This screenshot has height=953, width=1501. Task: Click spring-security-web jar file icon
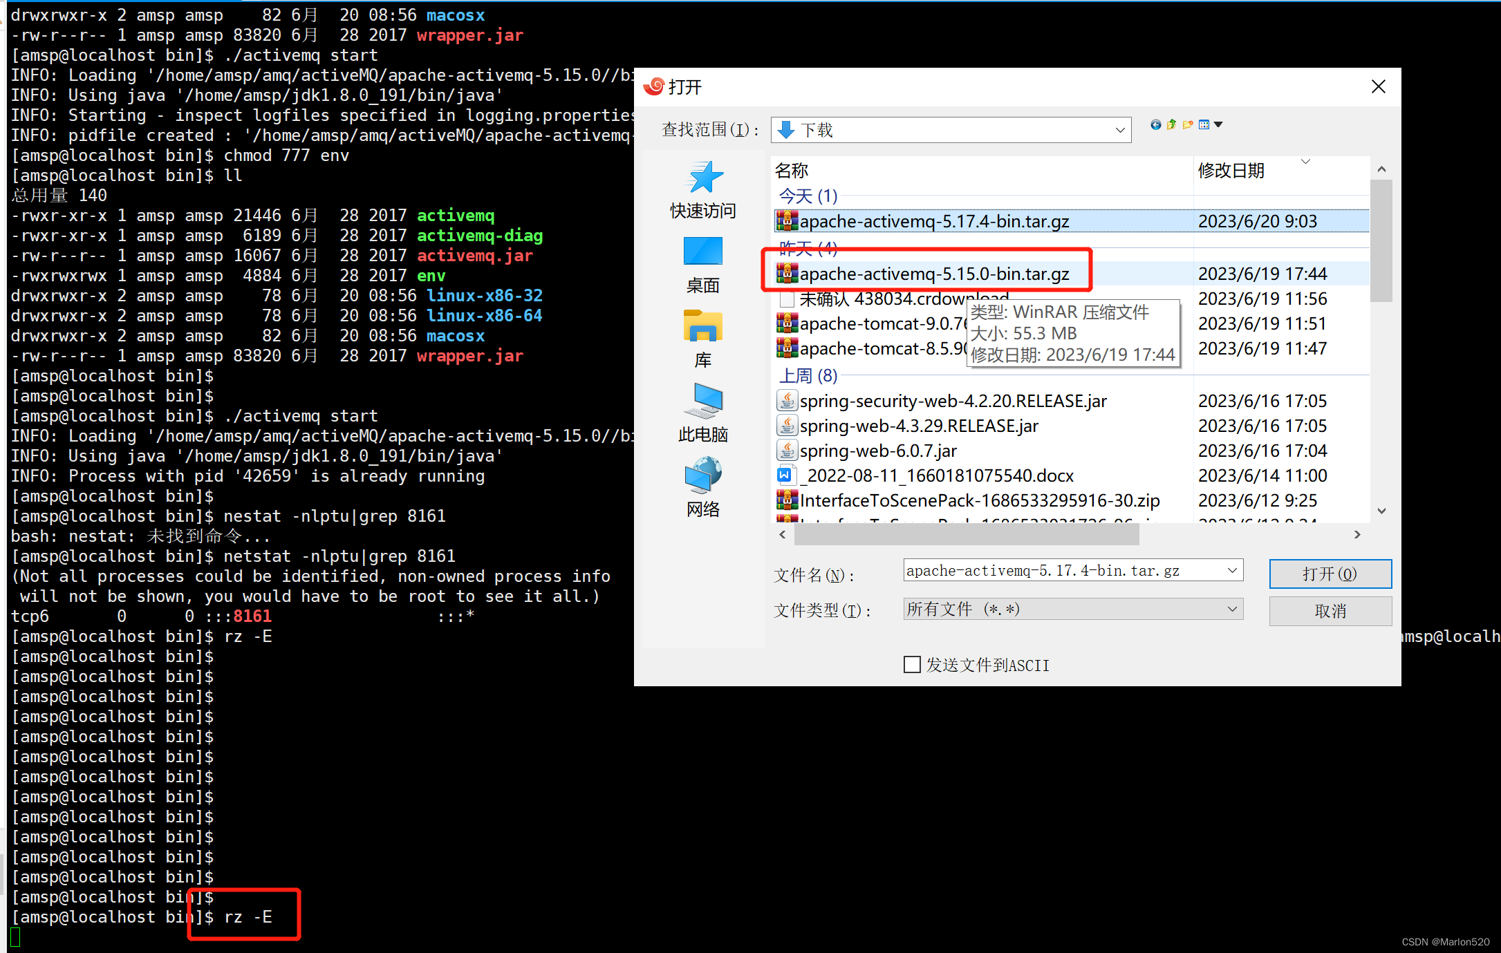(x=787, y=401)
